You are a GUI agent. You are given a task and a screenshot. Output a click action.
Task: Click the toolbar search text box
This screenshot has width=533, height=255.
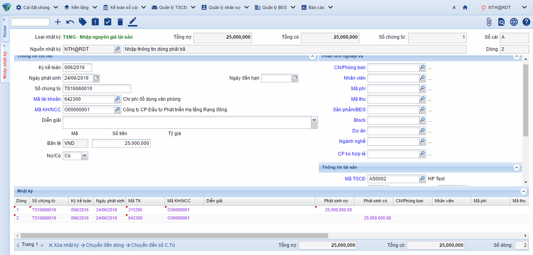[30, 22]
